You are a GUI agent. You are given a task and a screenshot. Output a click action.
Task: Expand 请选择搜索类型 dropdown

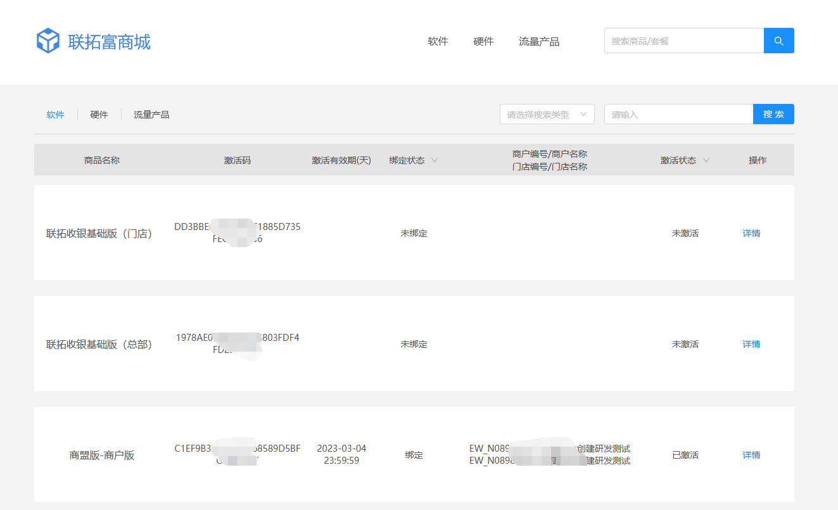point(547,114)
